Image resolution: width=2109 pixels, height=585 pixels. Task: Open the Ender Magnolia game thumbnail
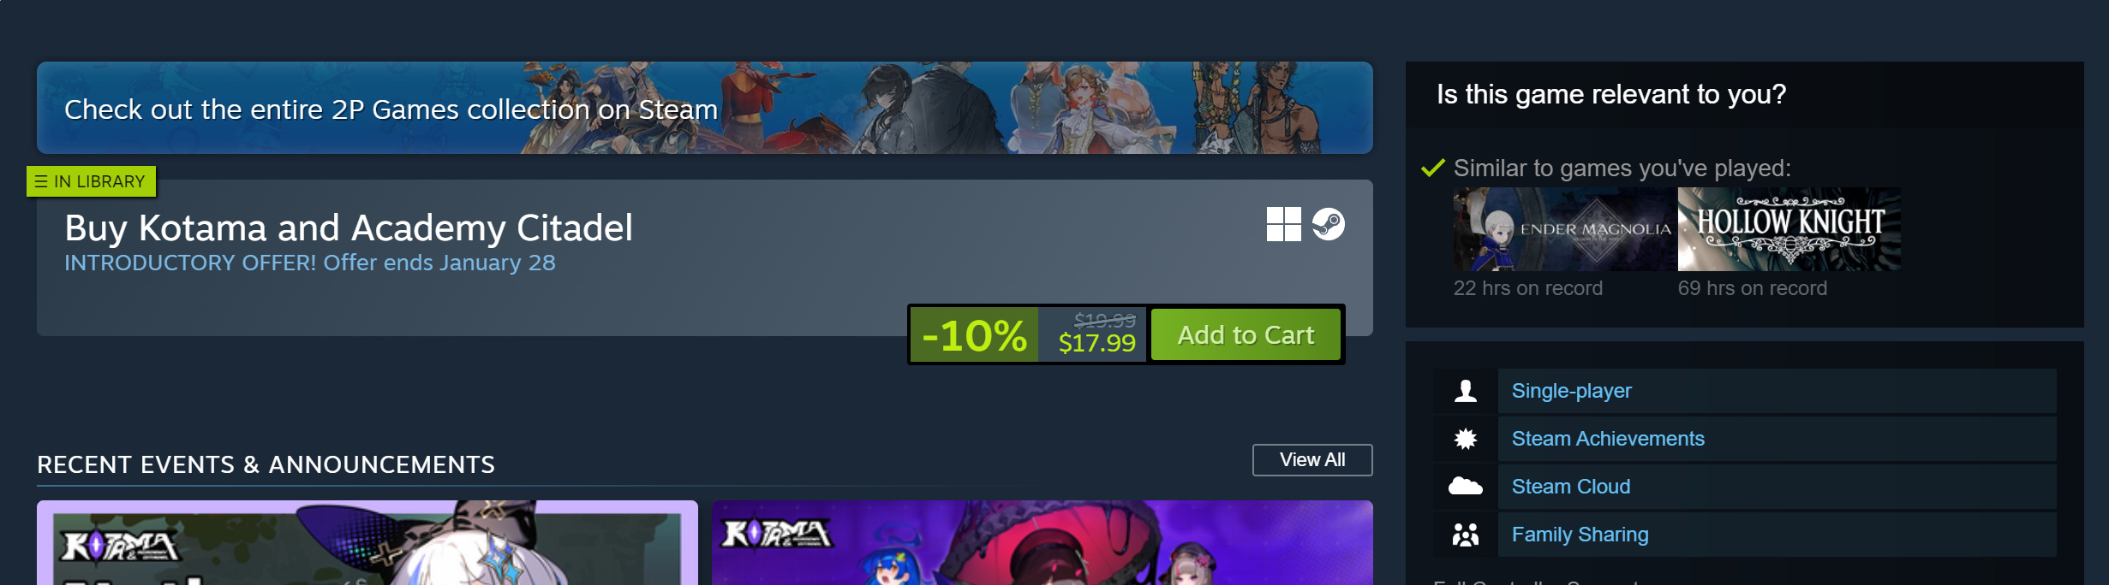point(1564,229)
